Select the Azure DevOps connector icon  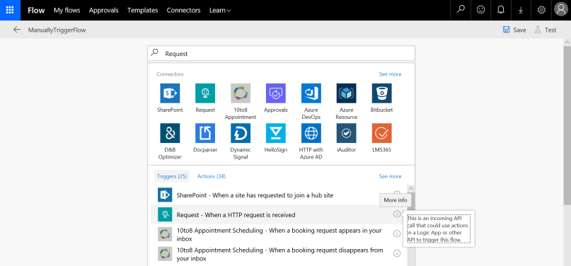(x=311, y=93)
